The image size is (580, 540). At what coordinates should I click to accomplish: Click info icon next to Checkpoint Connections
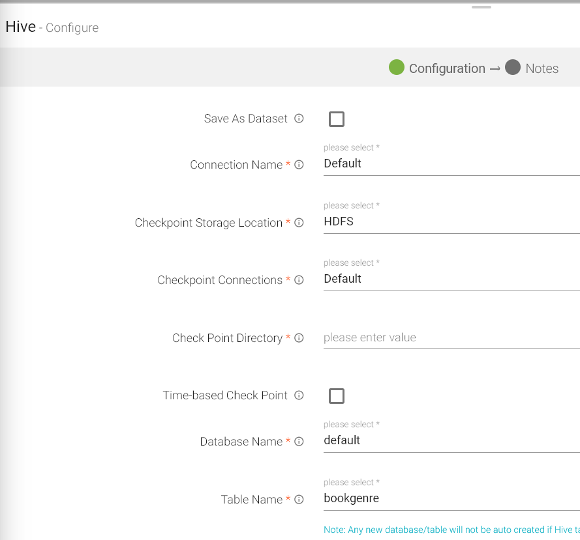[x=299, y=280]
